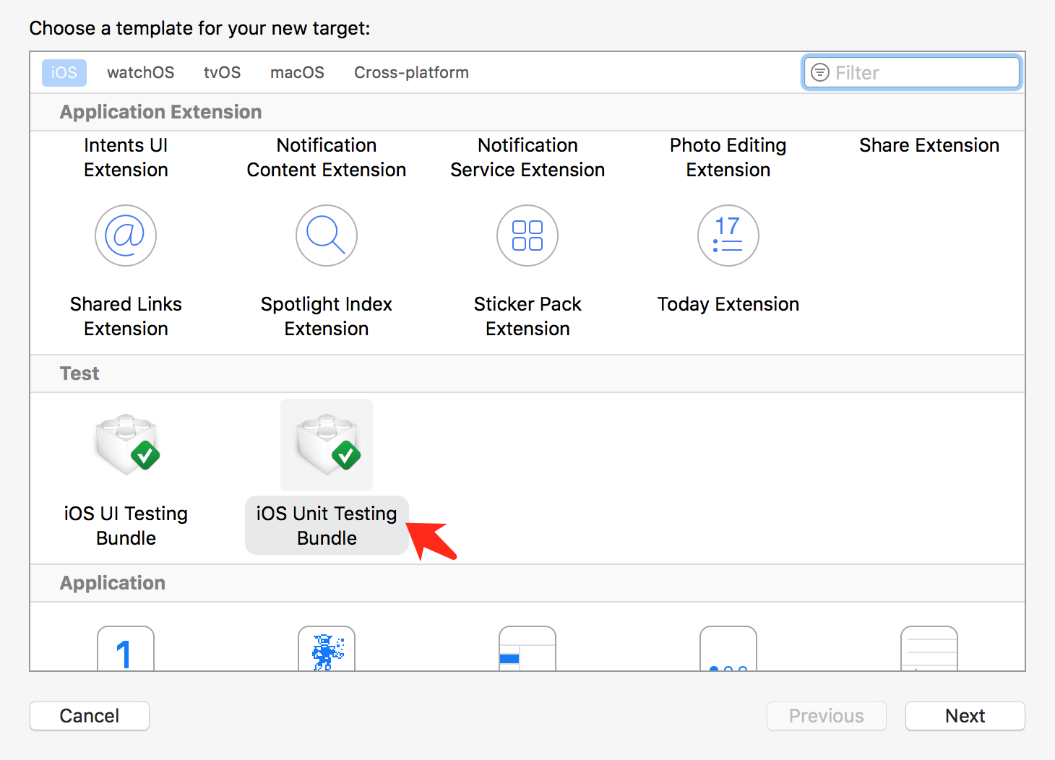The height and width of the screenshot is (760, 1055).
Task: Click the iOS Unit Testing Bundle label
Action: pyautogui.click(x=327, y=526)
